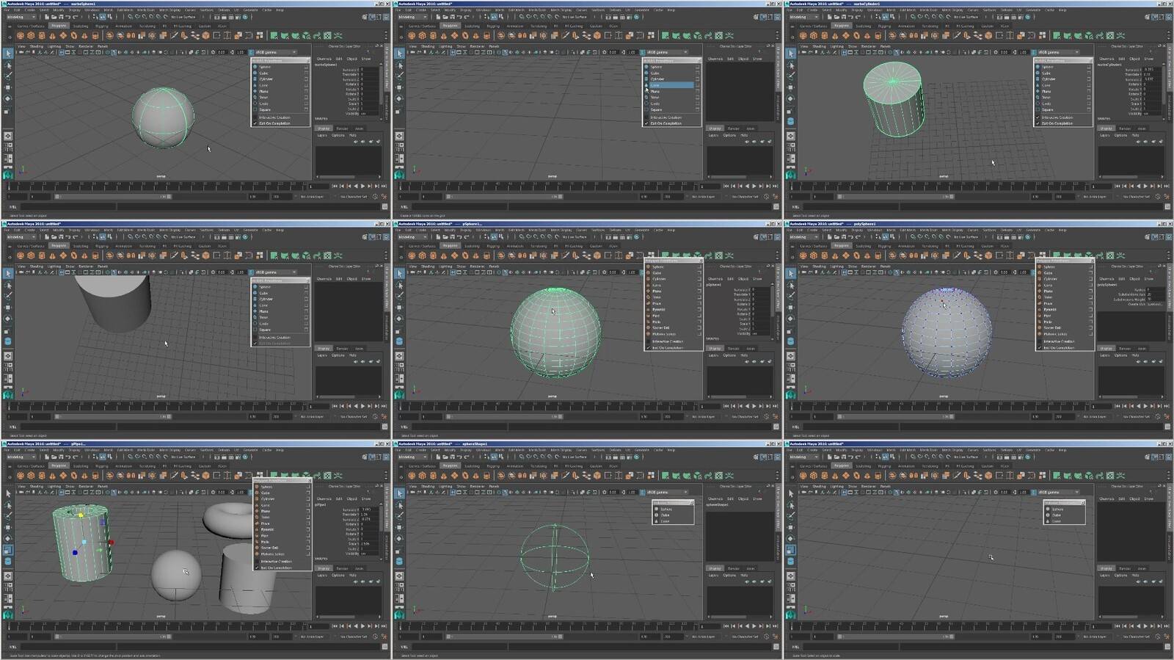Click Polygon Pipe shelf icon in pPipe1 window

[95, 476]
